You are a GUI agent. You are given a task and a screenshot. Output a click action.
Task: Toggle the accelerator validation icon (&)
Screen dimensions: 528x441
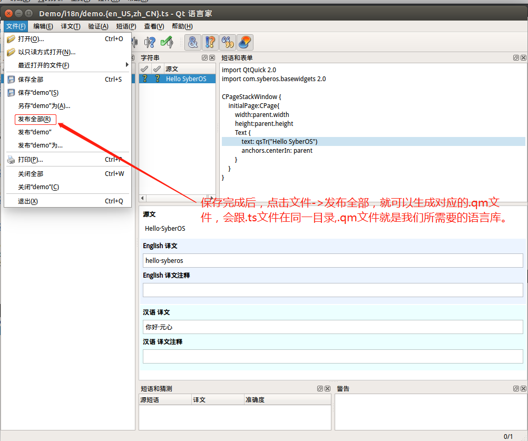tap(193, 42)
